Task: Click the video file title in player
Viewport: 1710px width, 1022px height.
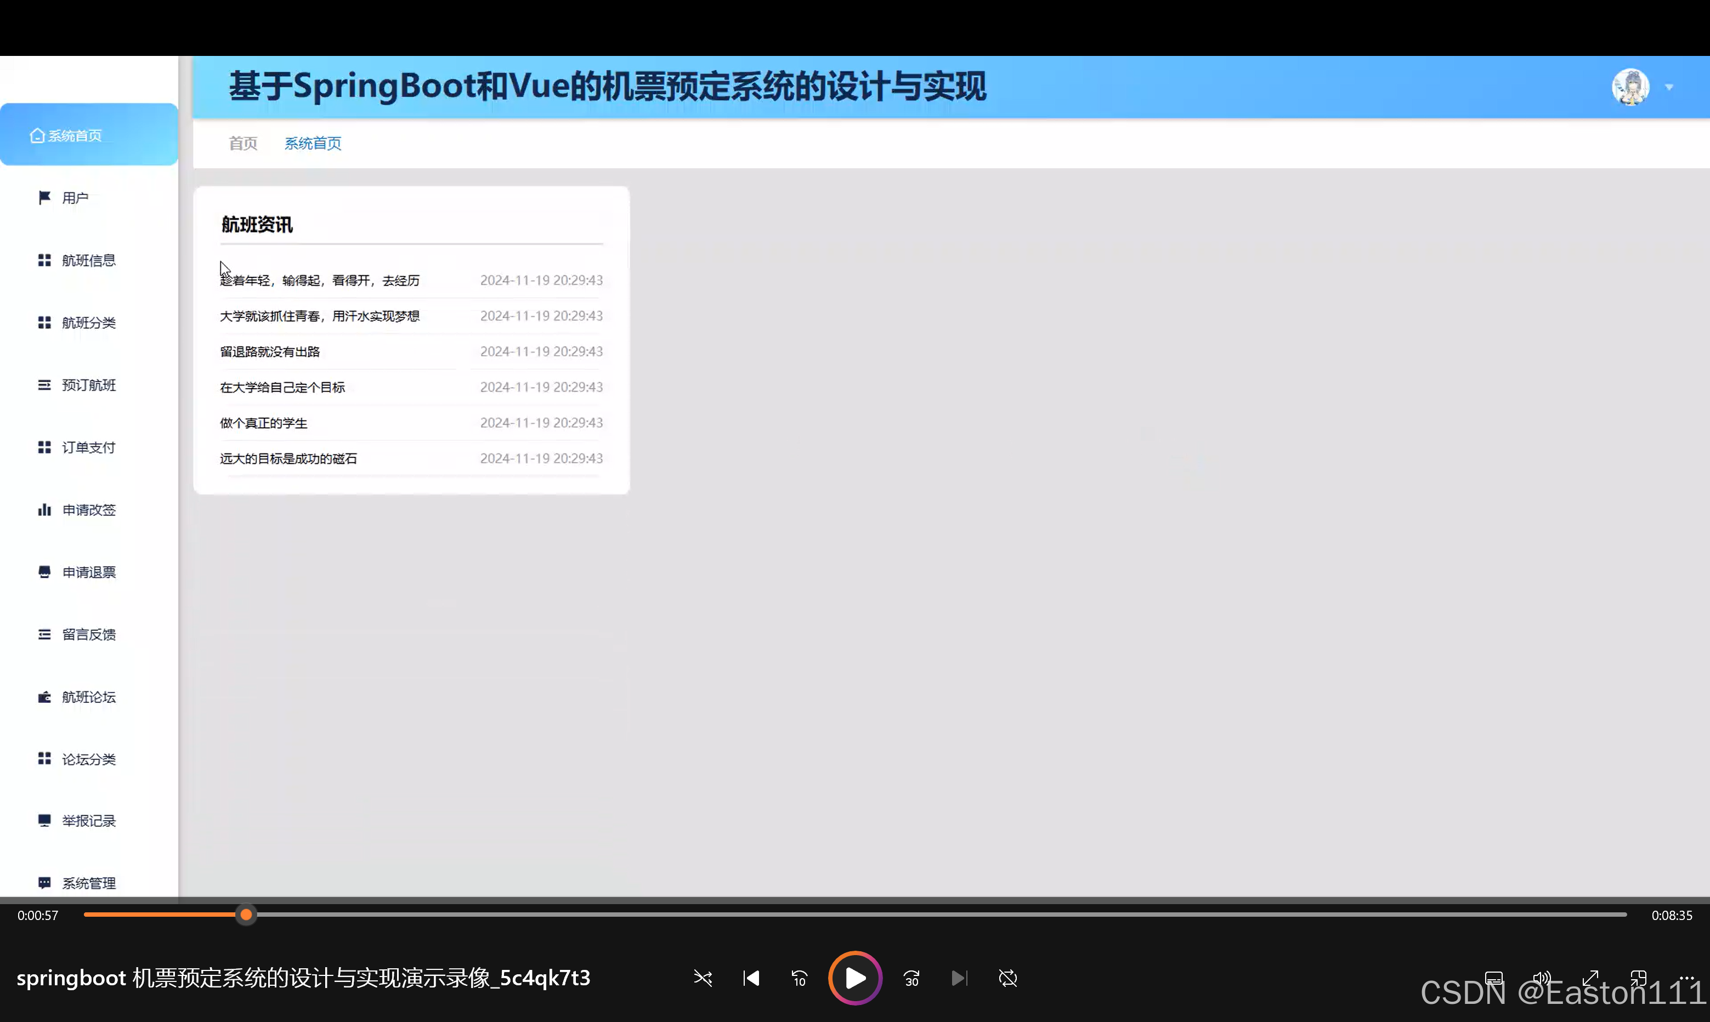Action: pos(304,978)
